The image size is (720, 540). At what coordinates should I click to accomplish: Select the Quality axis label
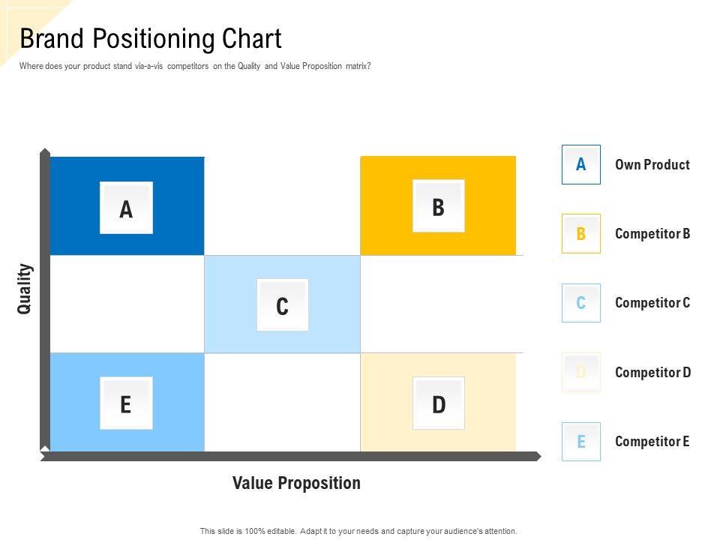pos(25,289)
